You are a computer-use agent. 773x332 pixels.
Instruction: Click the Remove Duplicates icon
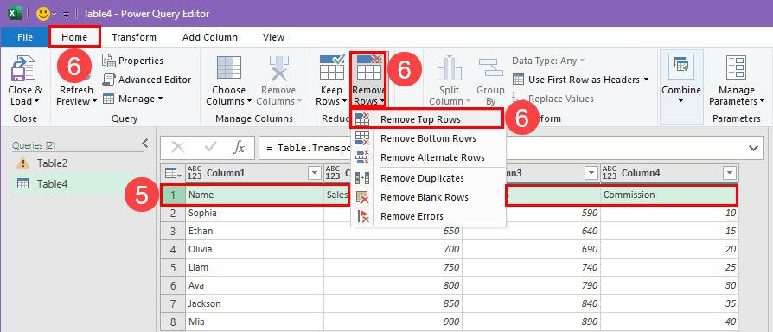coord(362,178)
